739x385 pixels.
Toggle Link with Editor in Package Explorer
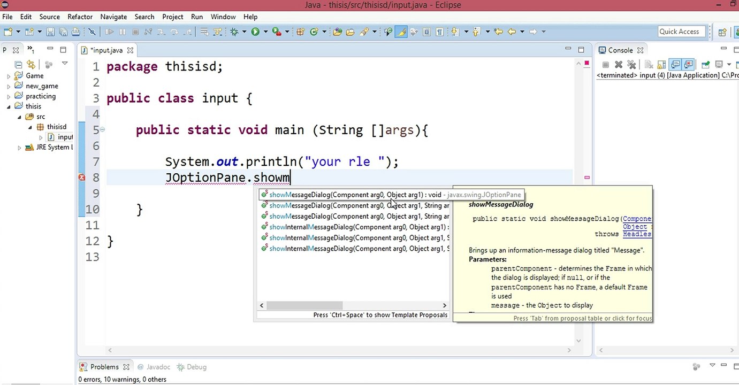tap(31, 64)
